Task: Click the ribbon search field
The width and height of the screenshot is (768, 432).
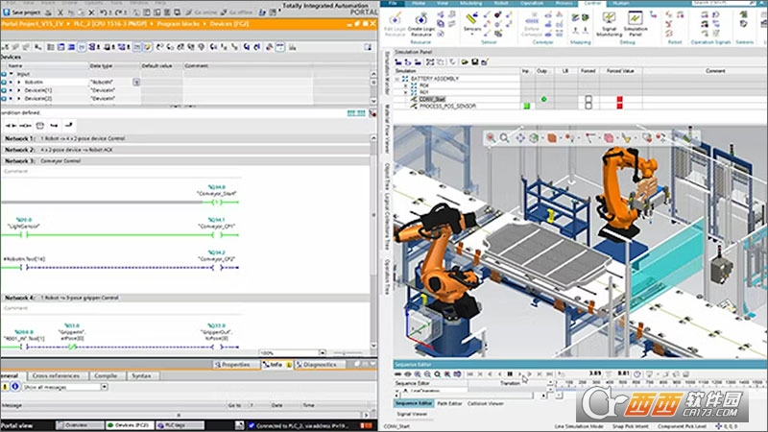Action: 724,3
